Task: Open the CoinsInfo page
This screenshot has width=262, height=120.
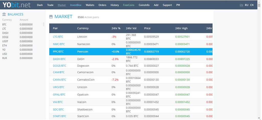Action: click(144, 5)
